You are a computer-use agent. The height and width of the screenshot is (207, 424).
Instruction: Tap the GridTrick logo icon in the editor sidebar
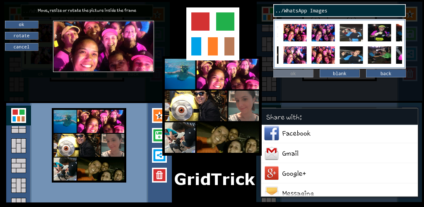(19, 116)
